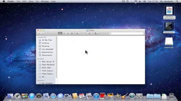The width and height of the screenshot is (181, 101).
Task: Go forward in Finder history
Action: coord(43,33)
